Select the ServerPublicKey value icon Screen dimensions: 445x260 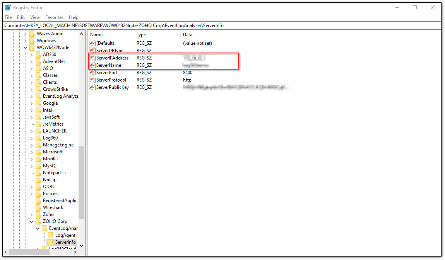[x=92, y=87]
